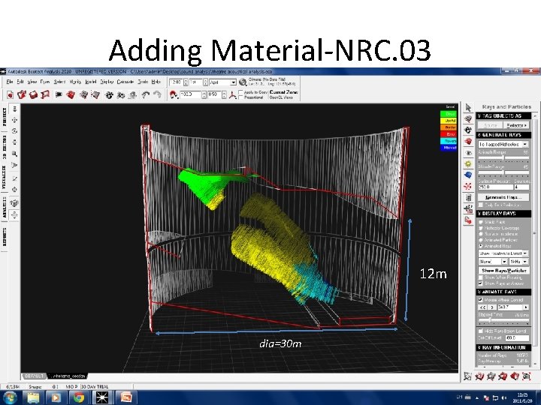Switch to the Visualise page tab
This screenshot has width=541, height=405.
click(x=5, y=177)
